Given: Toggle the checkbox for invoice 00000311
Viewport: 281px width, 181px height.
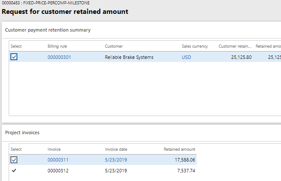Looking at the screenshot, I should tap(14, 160).
